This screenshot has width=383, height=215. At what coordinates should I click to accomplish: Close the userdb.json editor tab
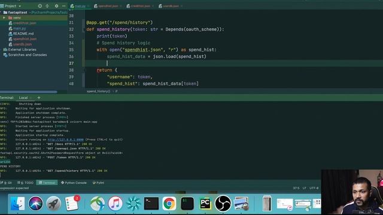point(181,6)
